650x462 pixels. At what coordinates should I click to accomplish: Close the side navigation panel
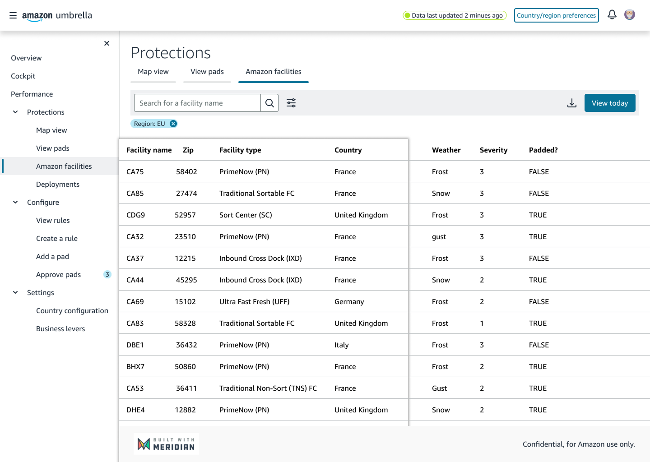(x=107, y=43)
